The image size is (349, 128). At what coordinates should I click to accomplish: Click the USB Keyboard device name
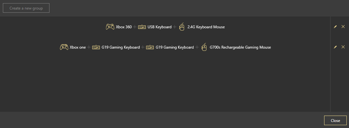(x=160, y=27)
